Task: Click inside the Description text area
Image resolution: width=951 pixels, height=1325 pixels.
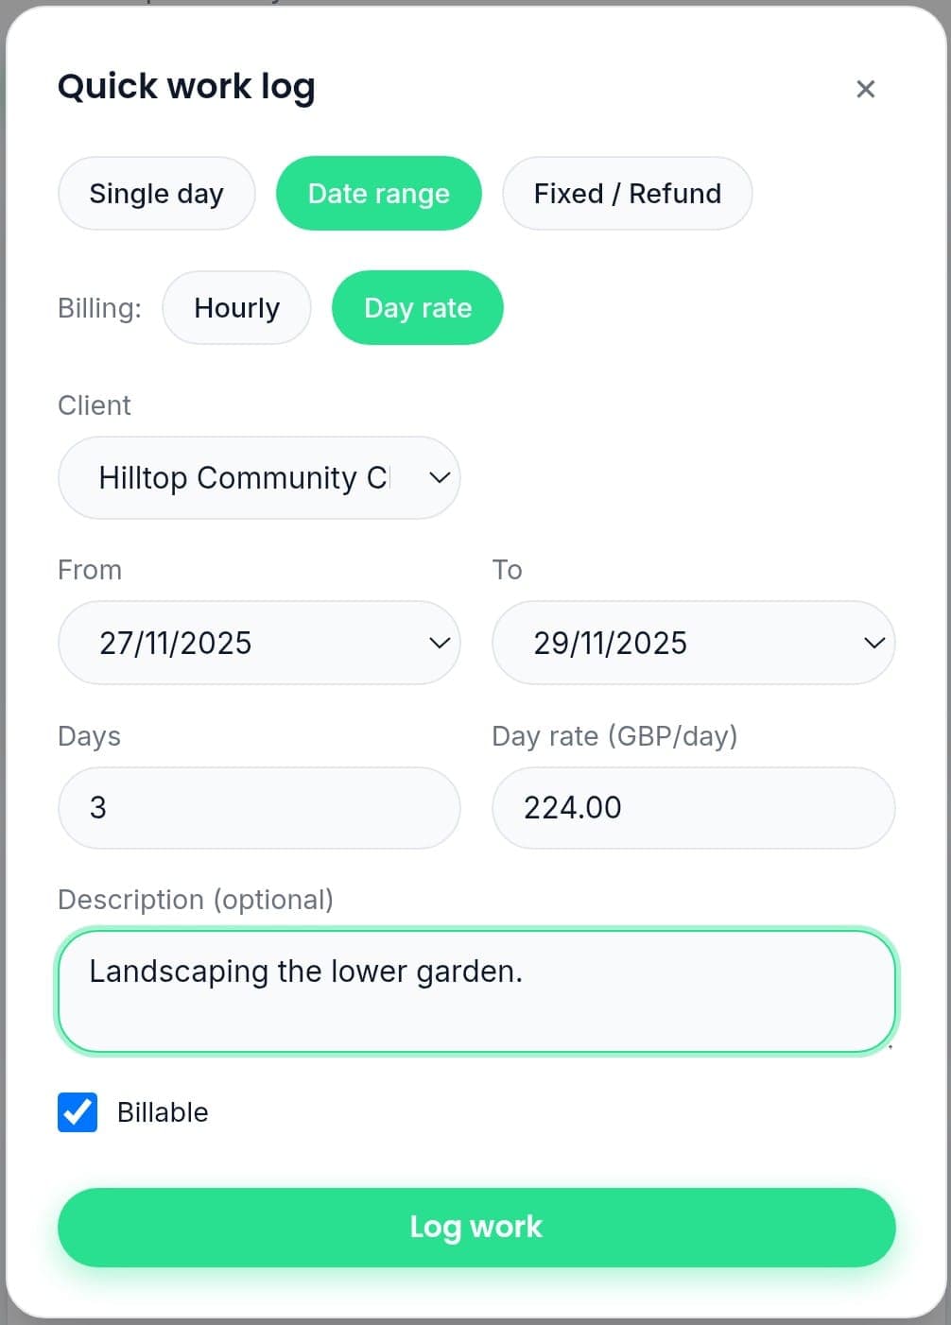Action: (x=475, y=991)
